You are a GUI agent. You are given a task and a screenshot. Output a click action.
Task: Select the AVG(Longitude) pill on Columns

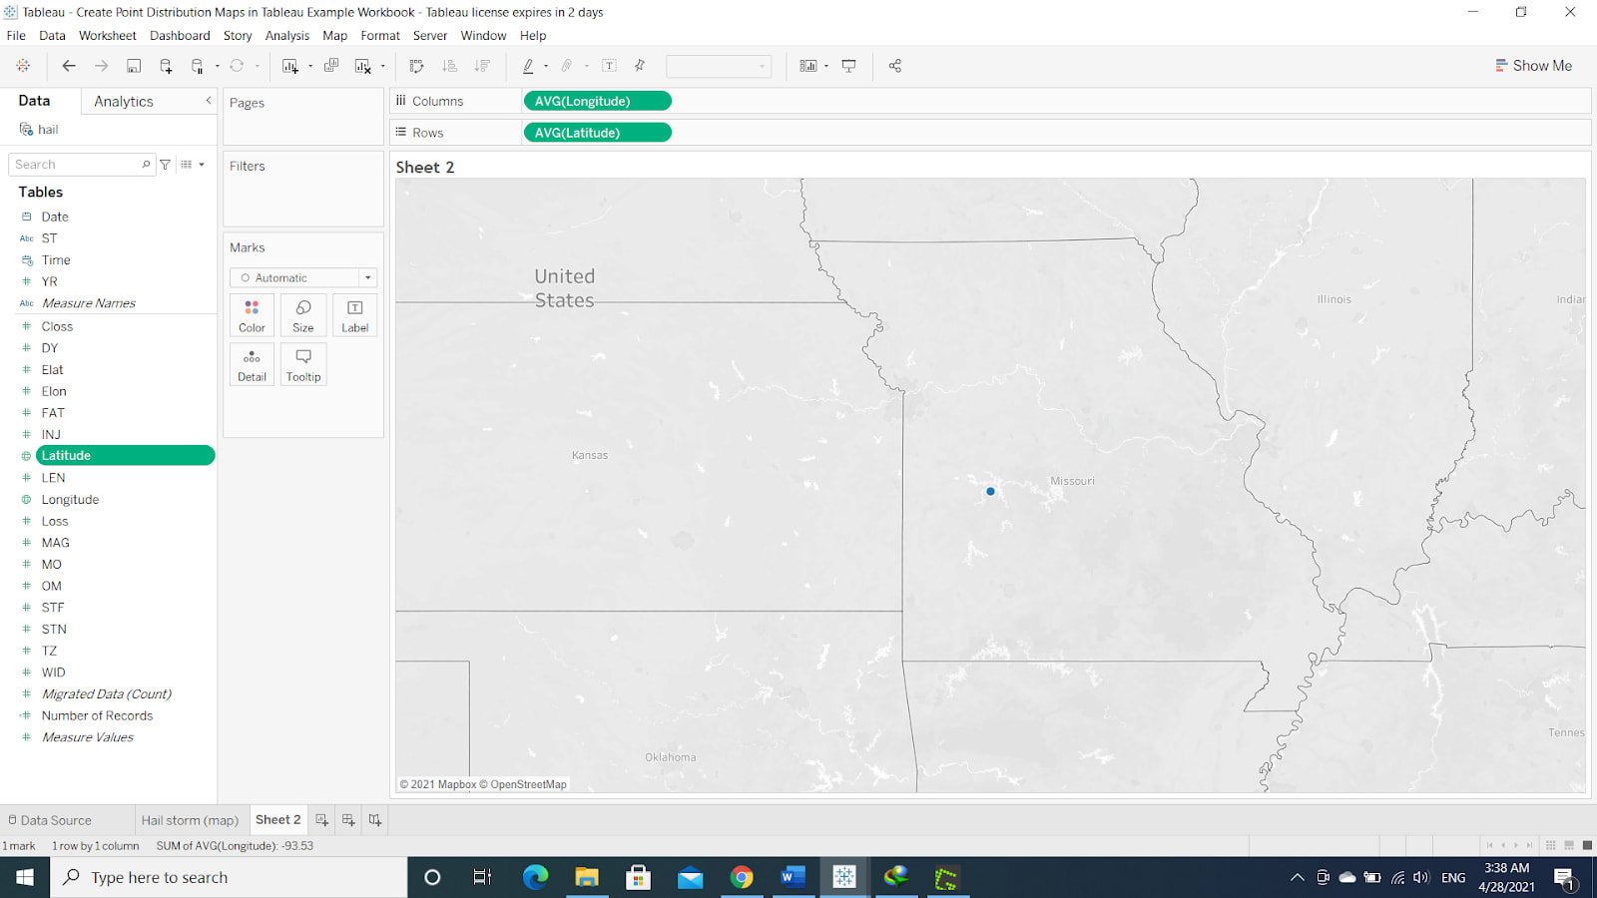click(597, 101)
